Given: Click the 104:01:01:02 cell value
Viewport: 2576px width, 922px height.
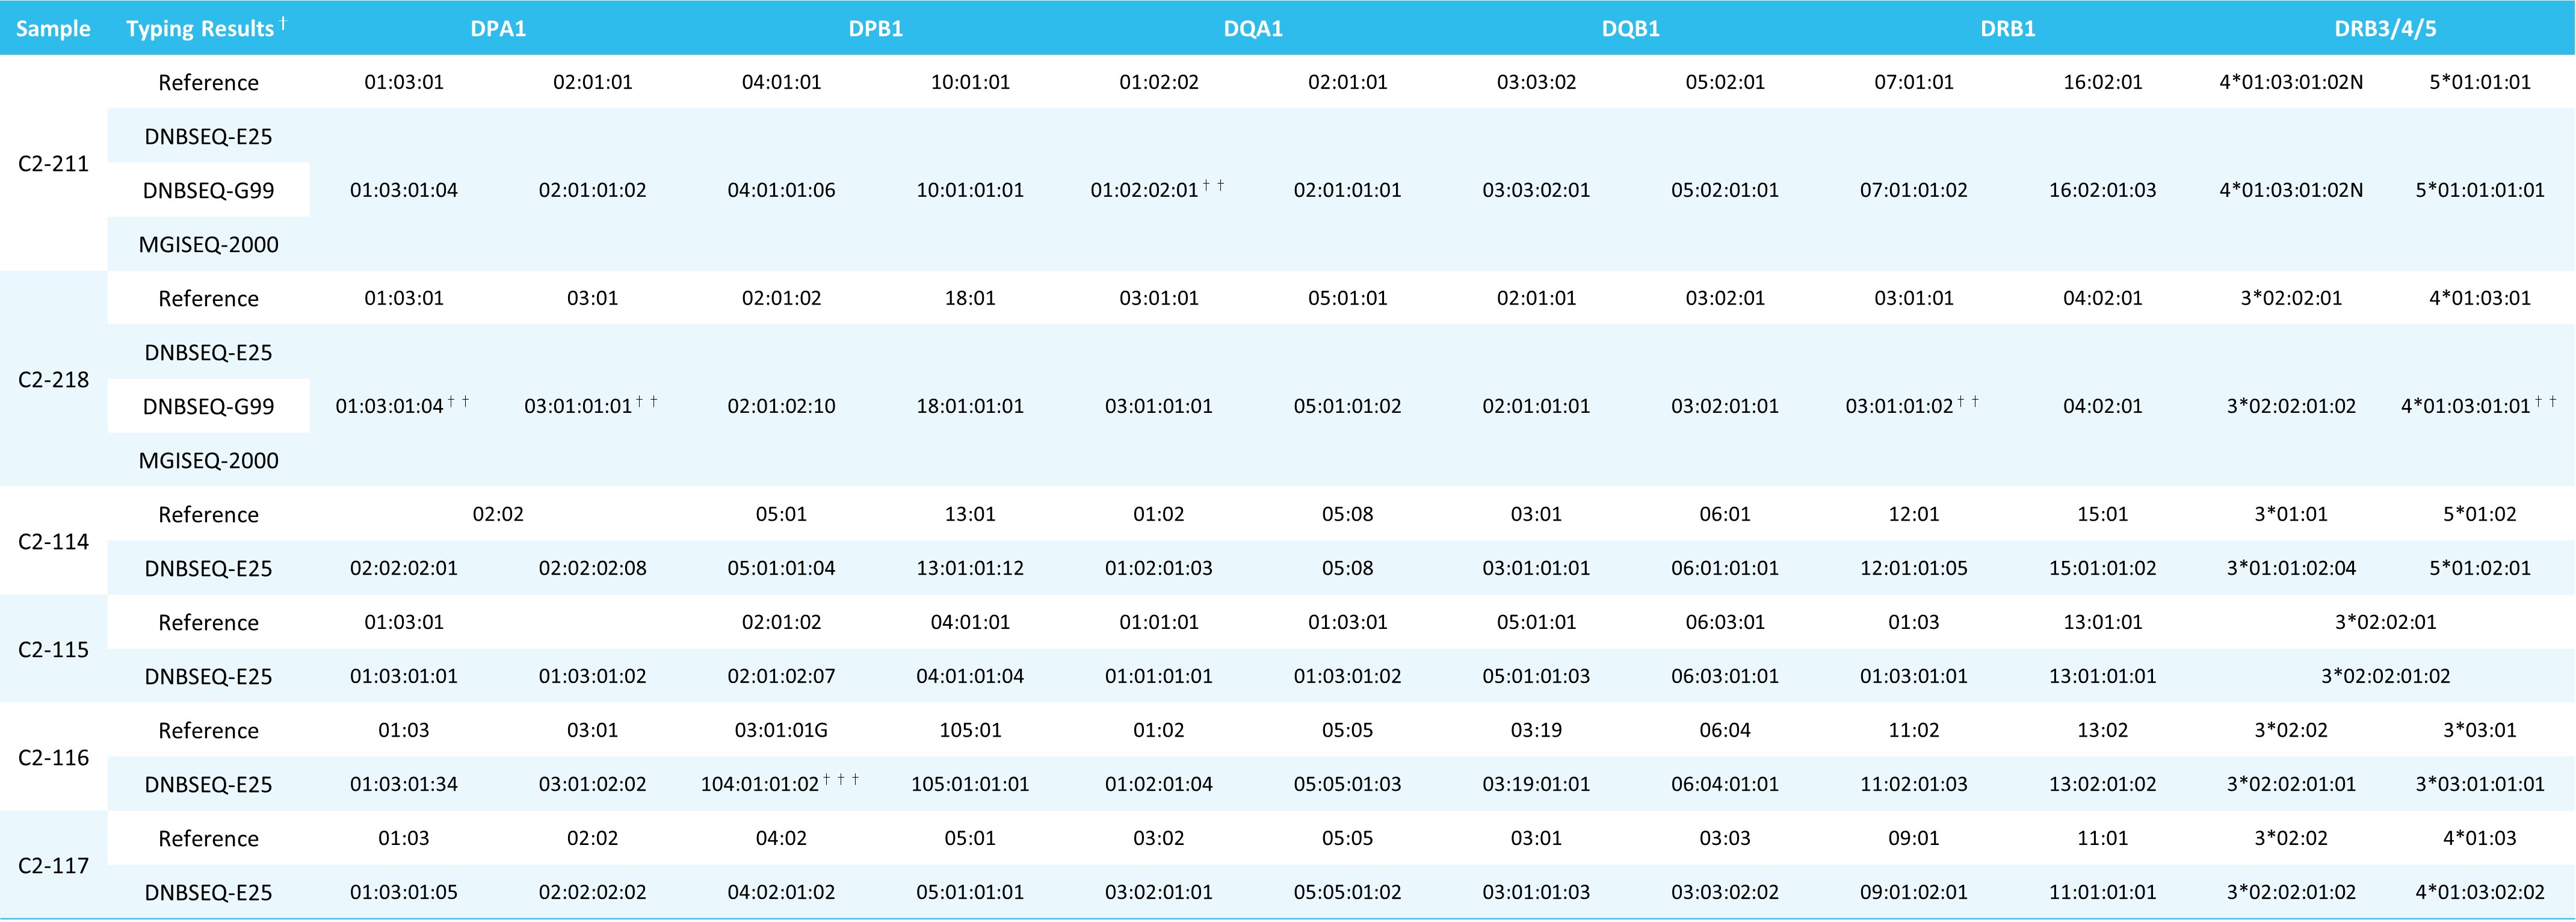Looking at the screenshot, I should point(760,784).
